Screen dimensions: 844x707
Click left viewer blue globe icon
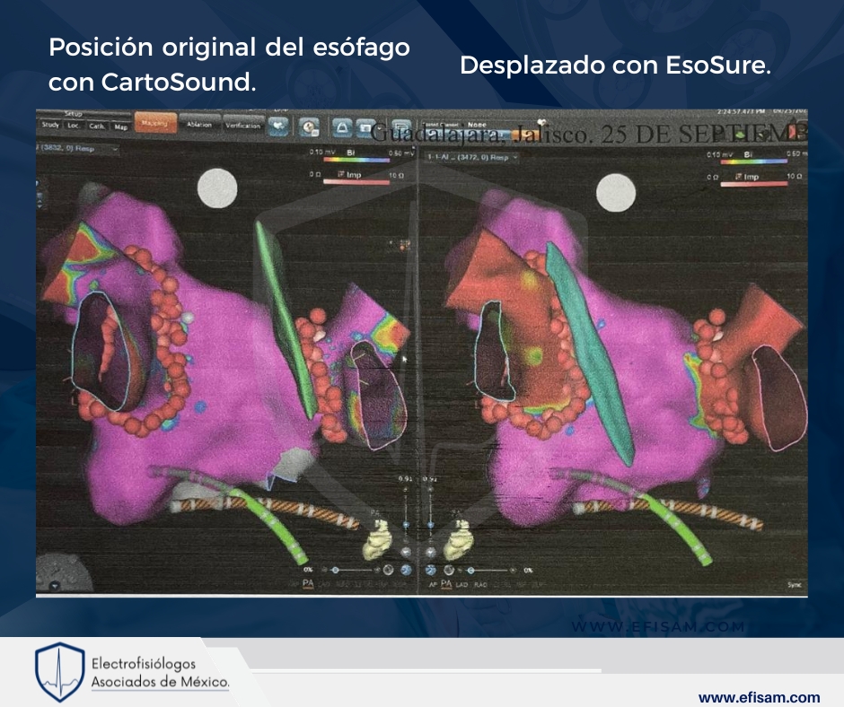point(406,570)
